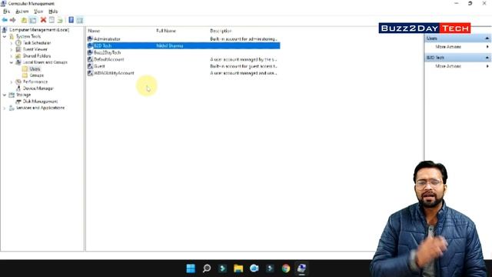This screenshot has width=492, height=277.
Task: Open the Windows Start button
Action: point(191,269)
